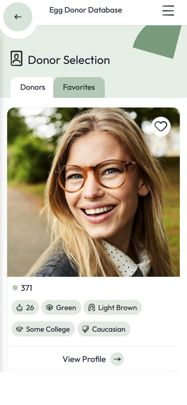This screenshot has width=187, height=405.
Task: Click the globe ethnicity icon
Action: click(x=85, y=329)
